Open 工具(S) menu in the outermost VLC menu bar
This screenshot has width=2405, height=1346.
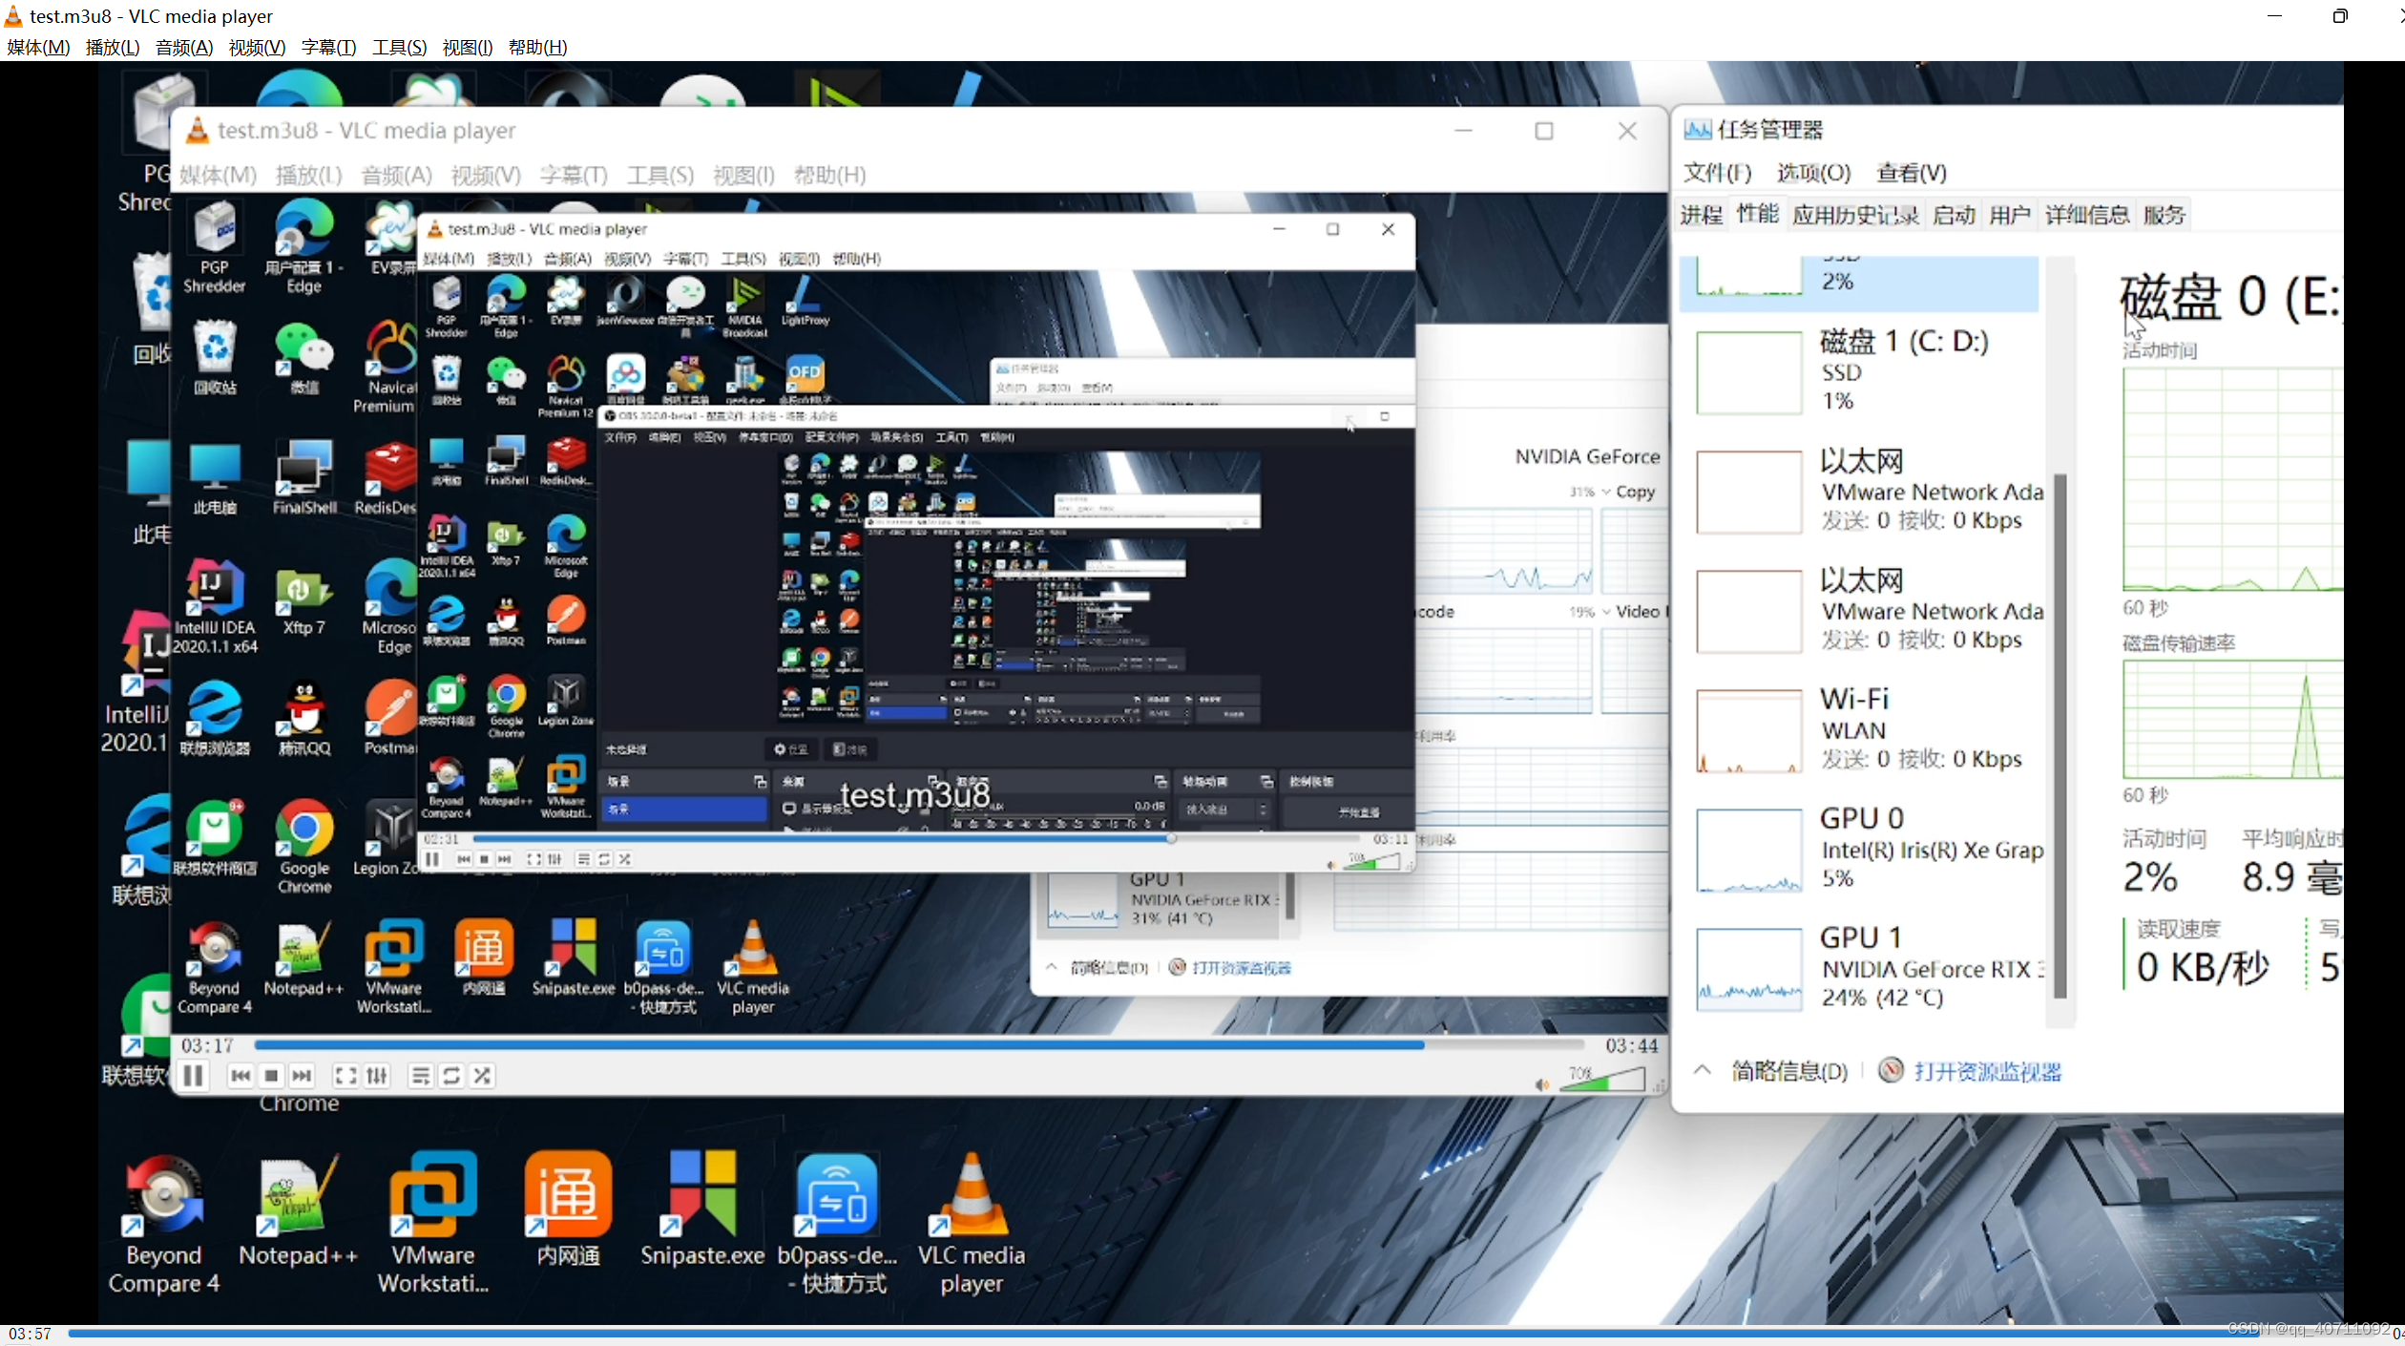(x=399, y=47)
